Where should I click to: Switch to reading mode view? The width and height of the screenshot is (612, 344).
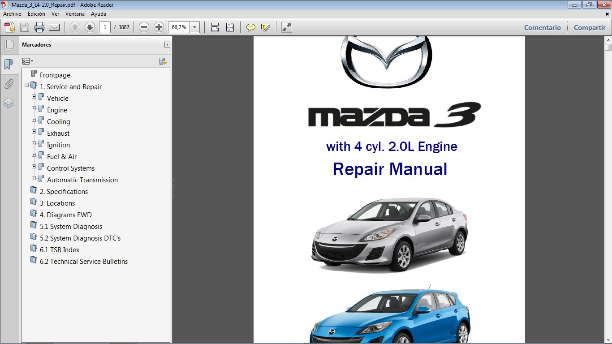coord(286,27)
